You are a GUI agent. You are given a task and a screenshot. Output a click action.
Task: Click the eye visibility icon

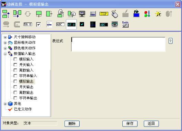point(114,24)
